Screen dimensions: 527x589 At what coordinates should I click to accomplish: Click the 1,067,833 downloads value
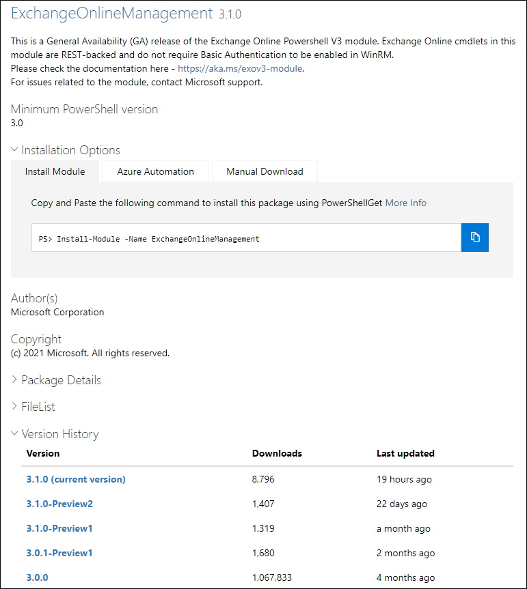point(272,577)
